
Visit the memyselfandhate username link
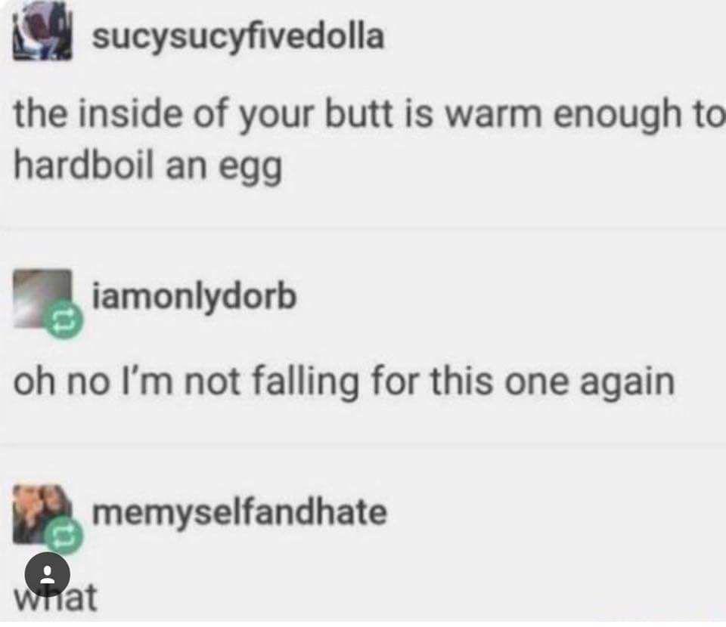[240, 512]
